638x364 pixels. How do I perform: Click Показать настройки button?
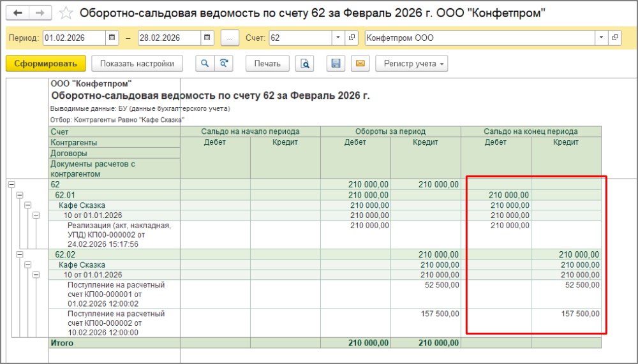137,63
